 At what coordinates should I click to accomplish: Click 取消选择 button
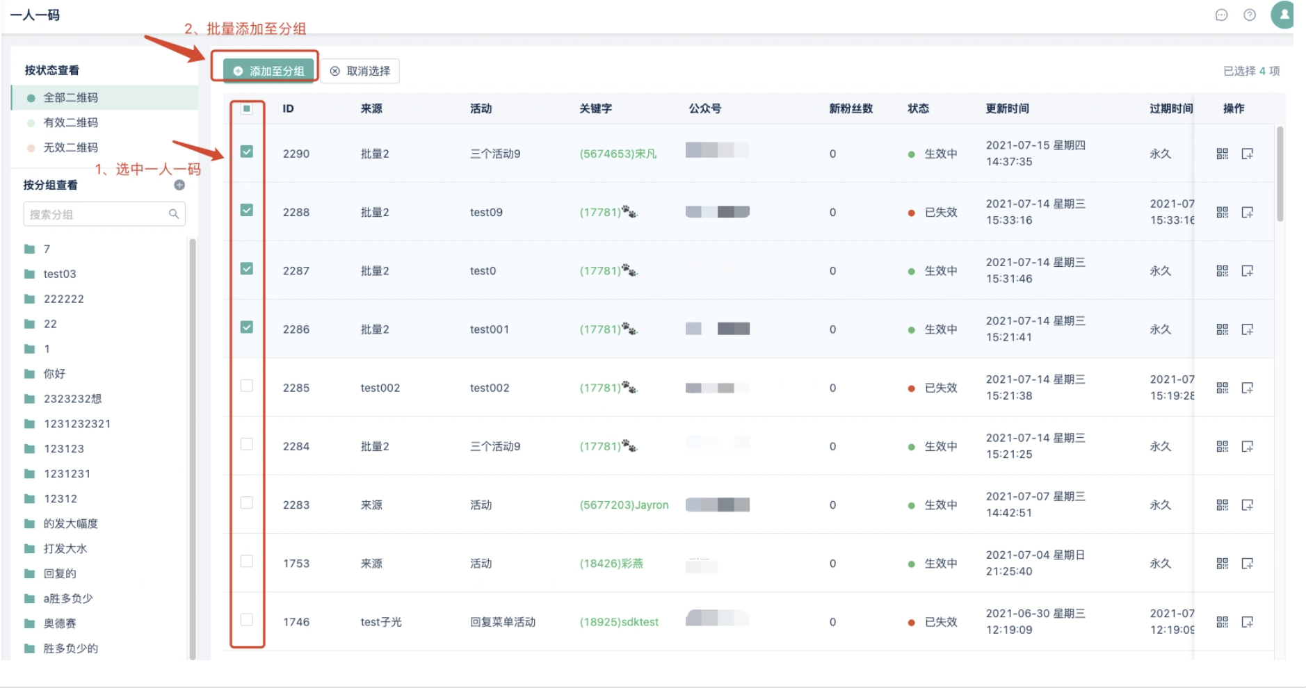click(360, 71)
